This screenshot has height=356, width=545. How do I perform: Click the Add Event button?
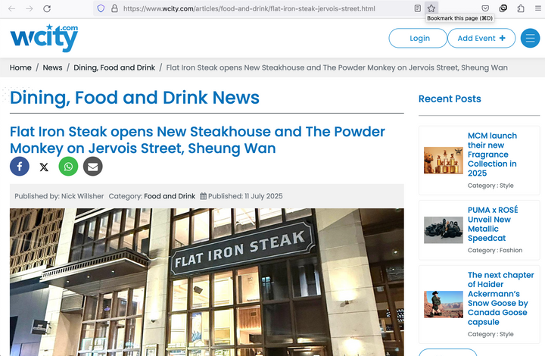[481, 38]
